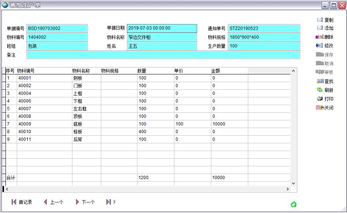Viewport: 347px width, 213px height.
Task: Click inside the 备注 remarks field
Action: (x=161, y=55)
